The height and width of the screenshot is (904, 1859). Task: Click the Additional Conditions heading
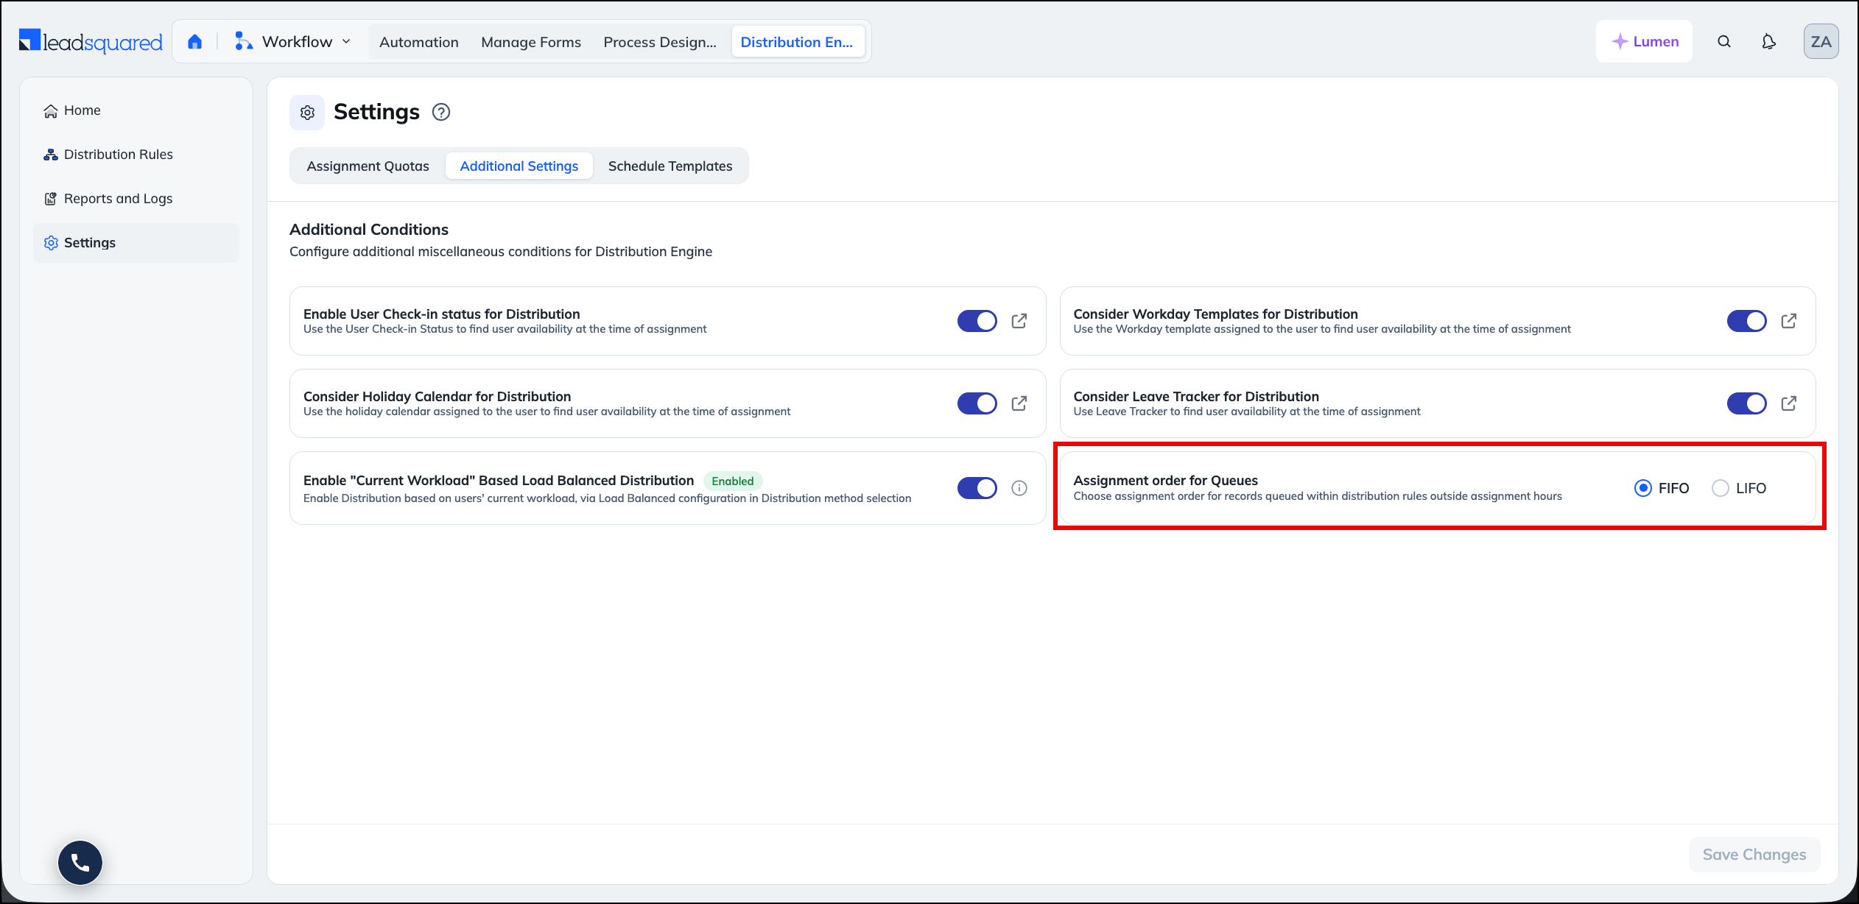pyautogui.click(x=368, y=230)
